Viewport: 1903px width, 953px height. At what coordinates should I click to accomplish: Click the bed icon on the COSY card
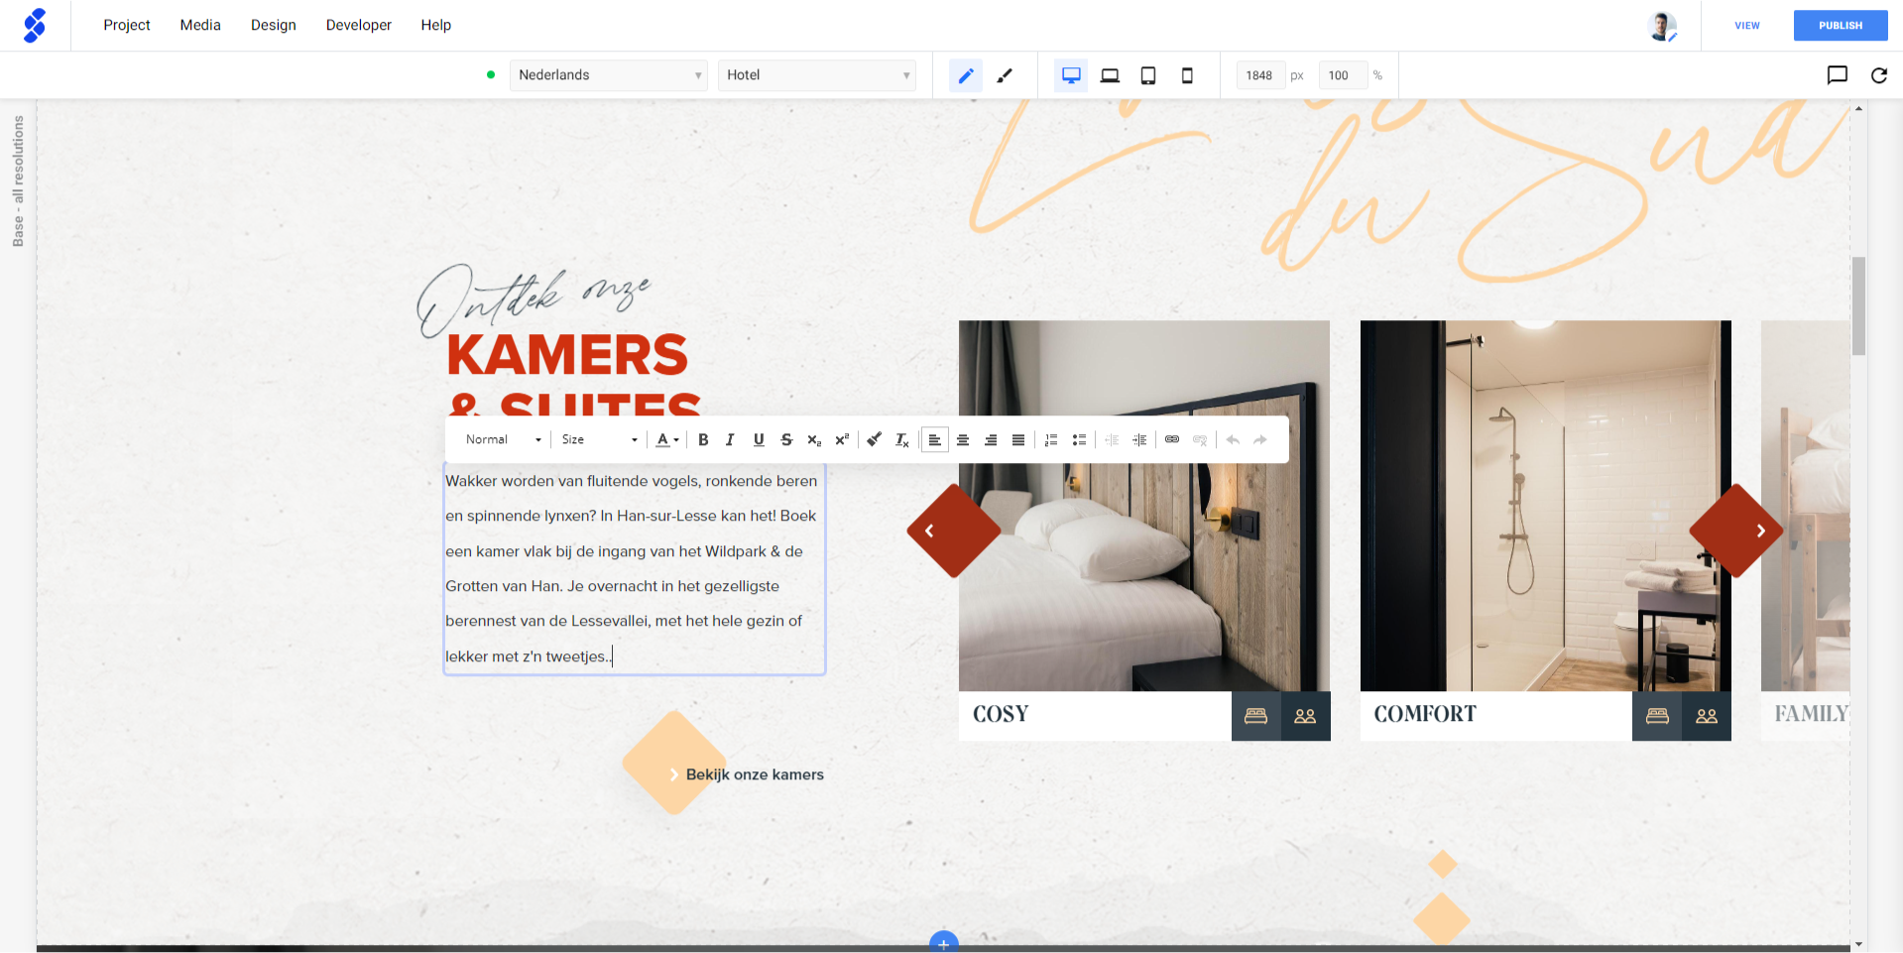point(1256,716)
